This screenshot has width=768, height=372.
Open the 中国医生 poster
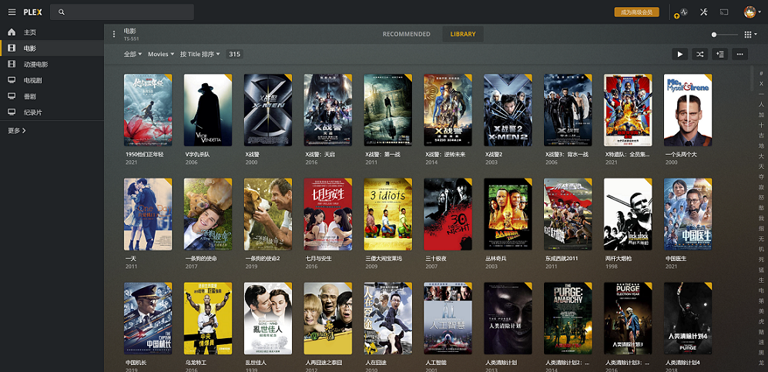point(688,214)
